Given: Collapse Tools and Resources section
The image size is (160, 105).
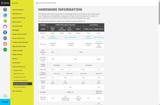Looking at the screenshot, I should 19,67.
